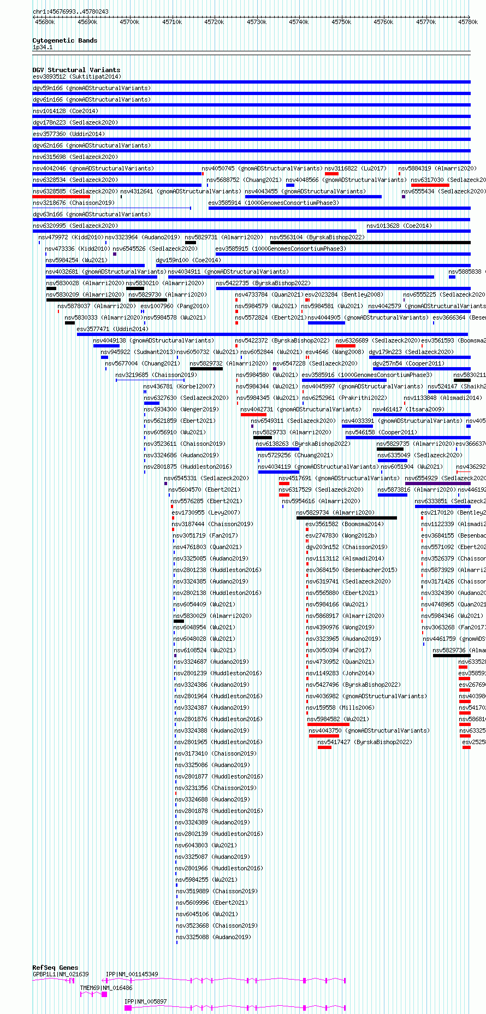Click variant label nsv1149283 (John2014)
Image resolution: width=486 pixels, height=1014 pixels.
click(x=340, y=673)
